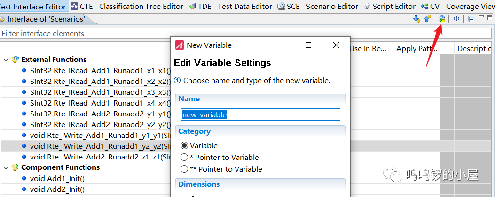Collapse the Component Functions tree node

tap(6, 168)
